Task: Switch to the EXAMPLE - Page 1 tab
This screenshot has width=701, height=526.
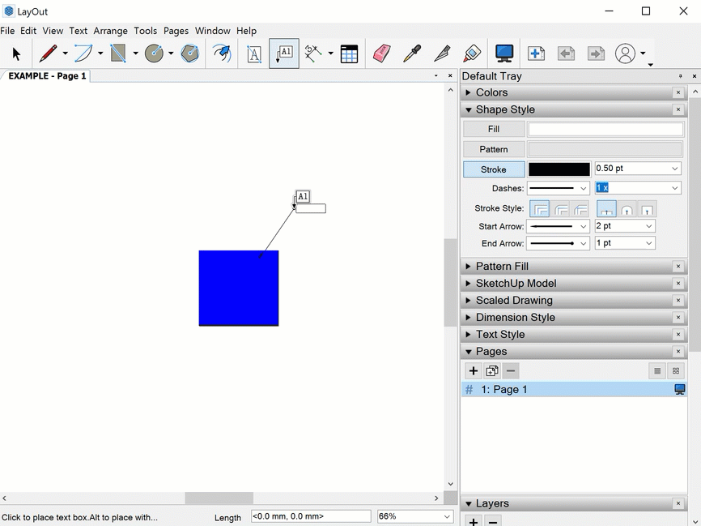Action: pos(45,75)
